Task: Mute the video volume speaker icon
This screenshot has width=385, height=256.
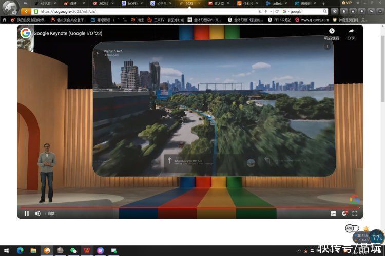Action: (37, 214)
